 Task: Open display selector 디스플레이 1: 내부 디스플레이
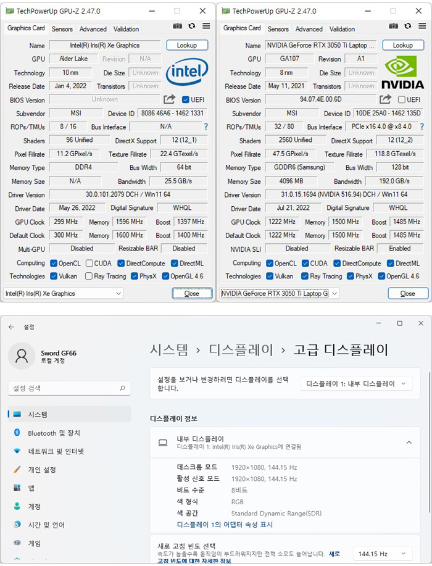coord(356,384)
